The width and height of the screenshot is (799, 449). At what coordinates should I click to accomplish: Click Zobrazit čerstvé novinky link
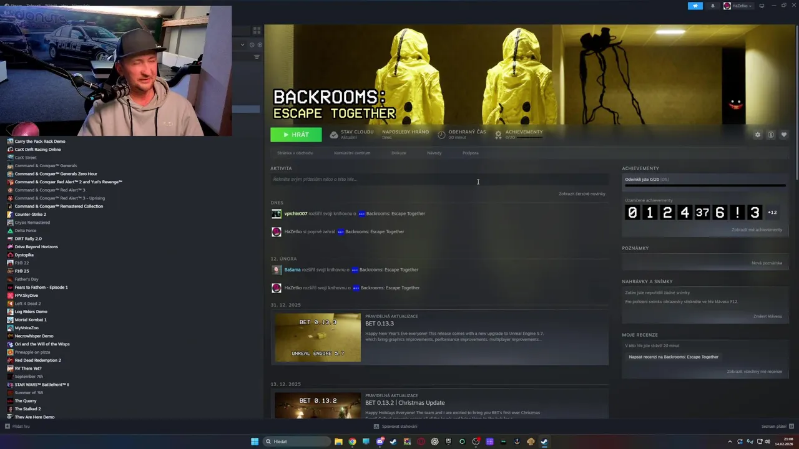(582, 194)
